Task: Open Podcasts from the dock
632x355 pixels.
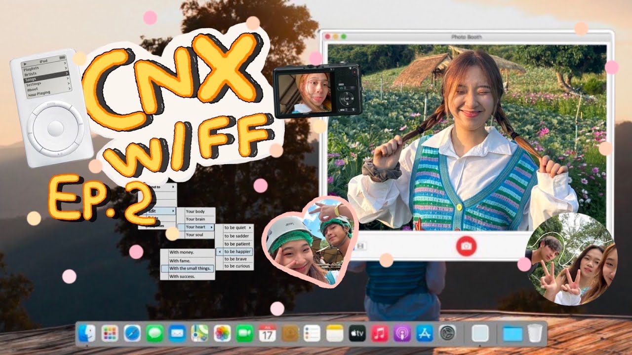Action: (402, 334)
